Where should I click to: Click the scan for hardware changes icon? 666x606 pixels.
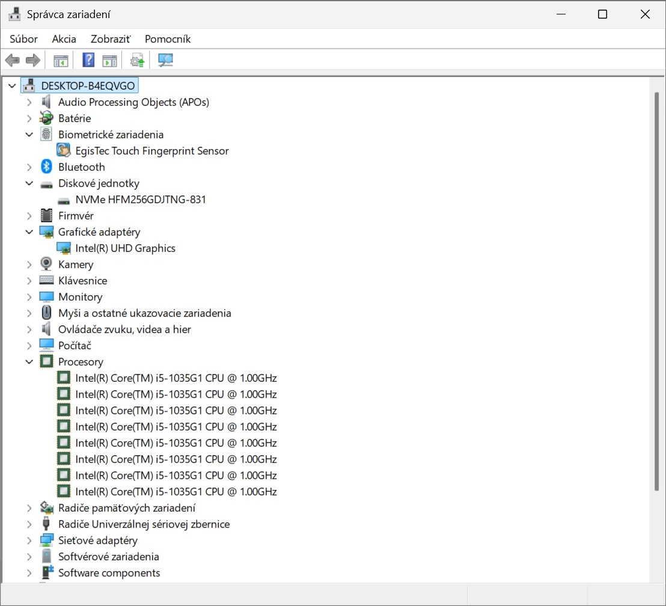coord(165,60)
